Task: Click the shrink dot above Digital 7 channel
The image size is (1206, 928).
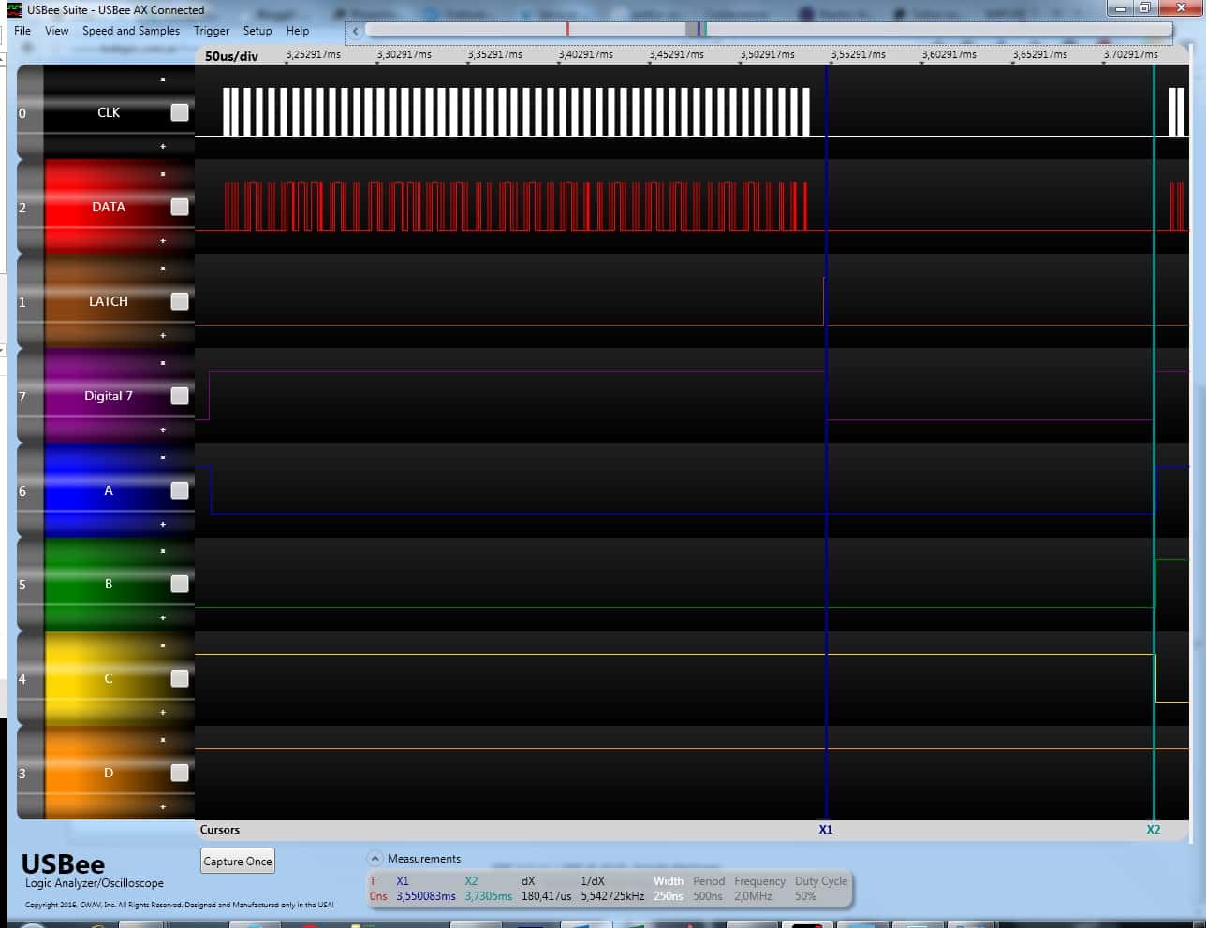Action: click(x=163, y=363)
